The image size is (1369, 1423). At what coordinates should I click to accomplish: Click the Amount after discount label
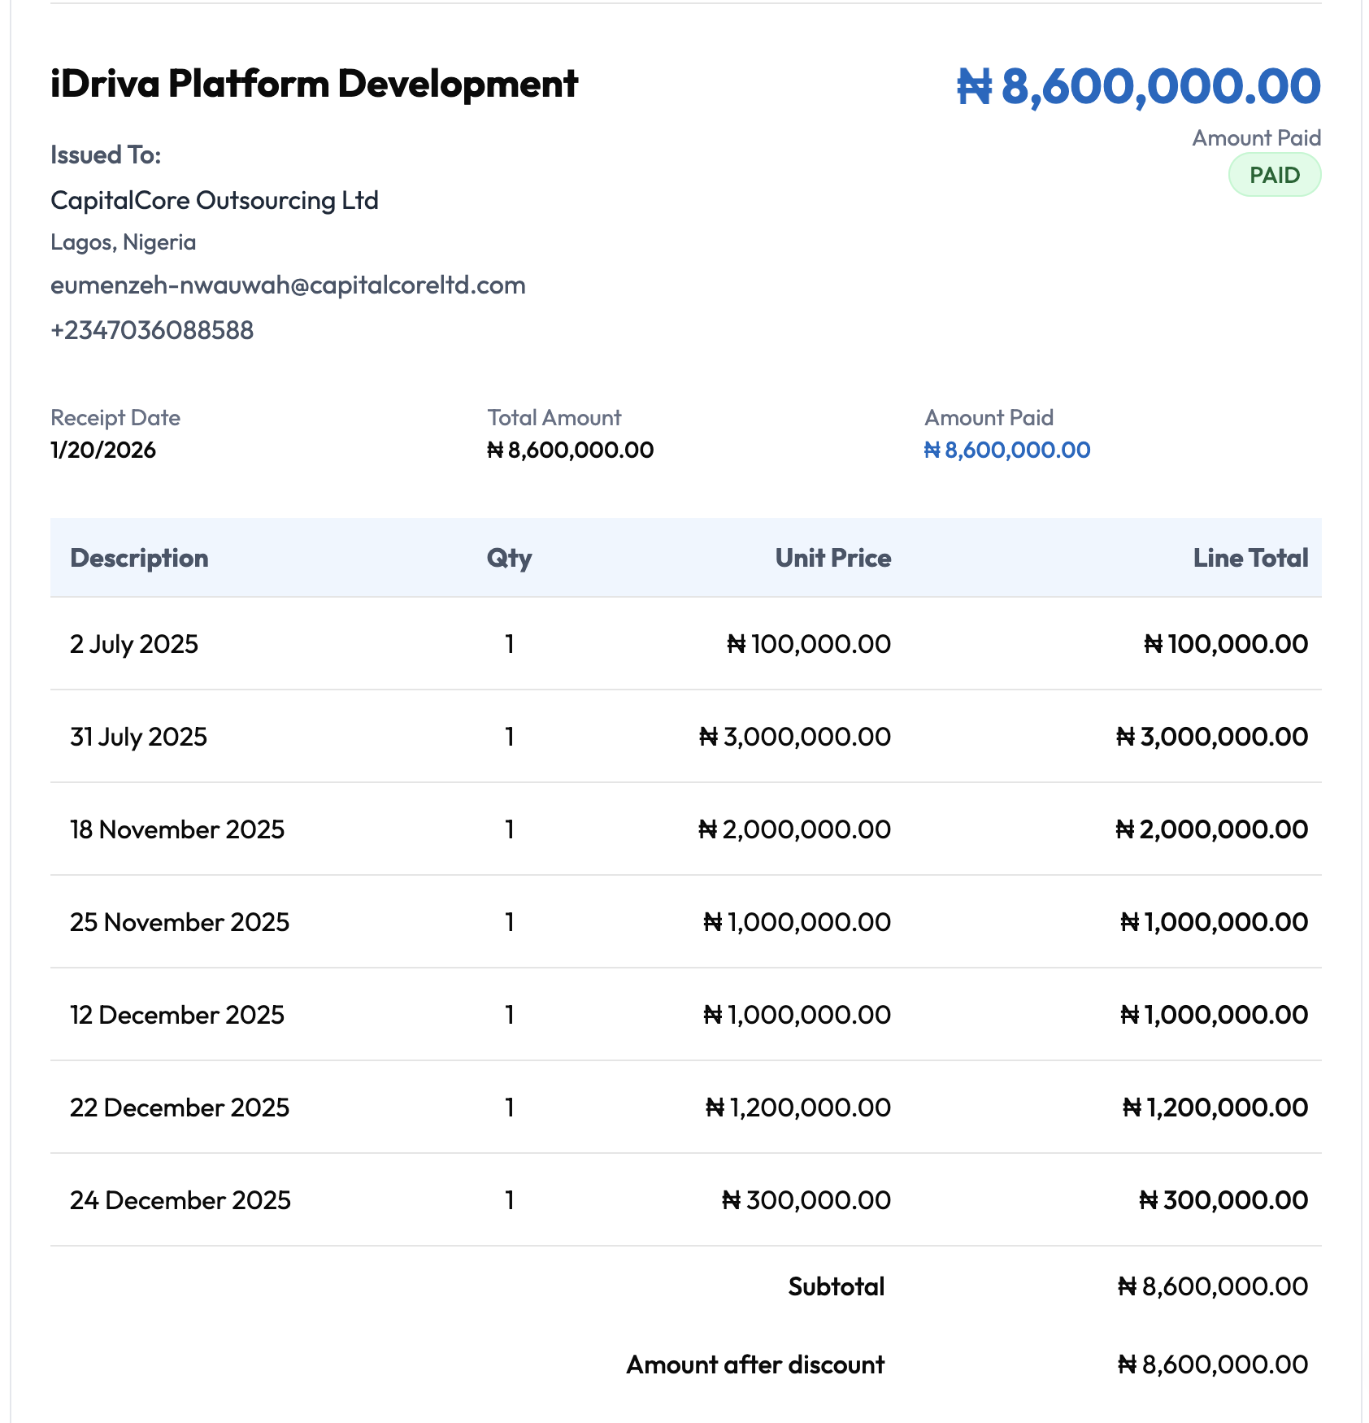click(x=755, y=1364)
